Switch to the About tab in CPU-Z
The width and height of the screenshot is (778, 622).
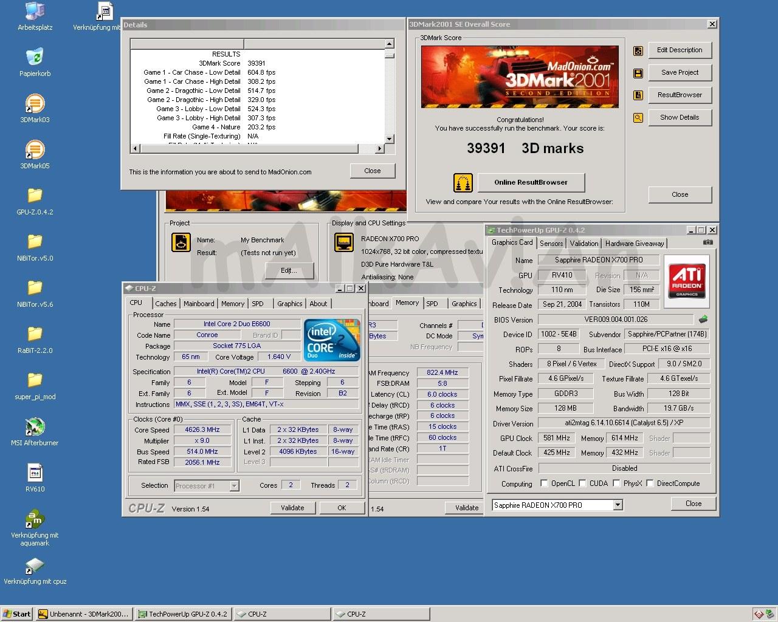(x=318, y=304)
